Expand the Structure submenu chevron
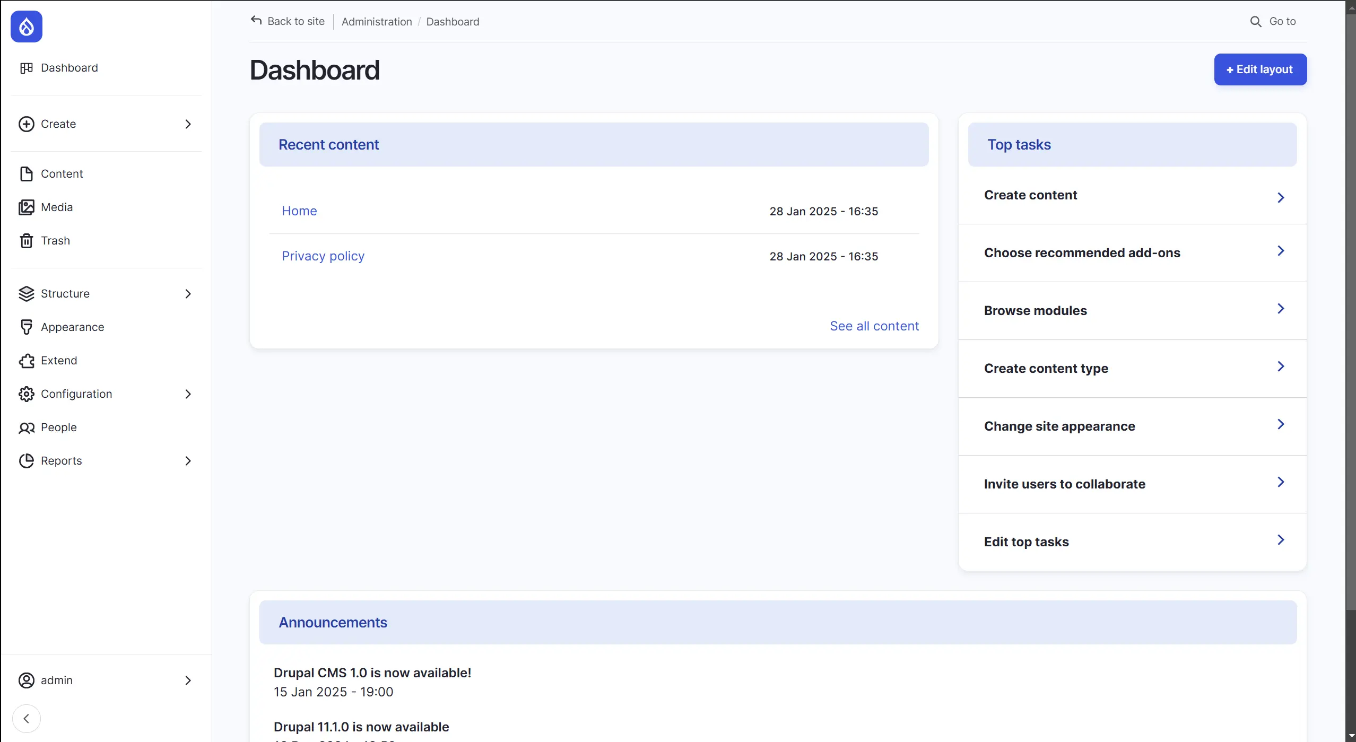 [188, 294]
